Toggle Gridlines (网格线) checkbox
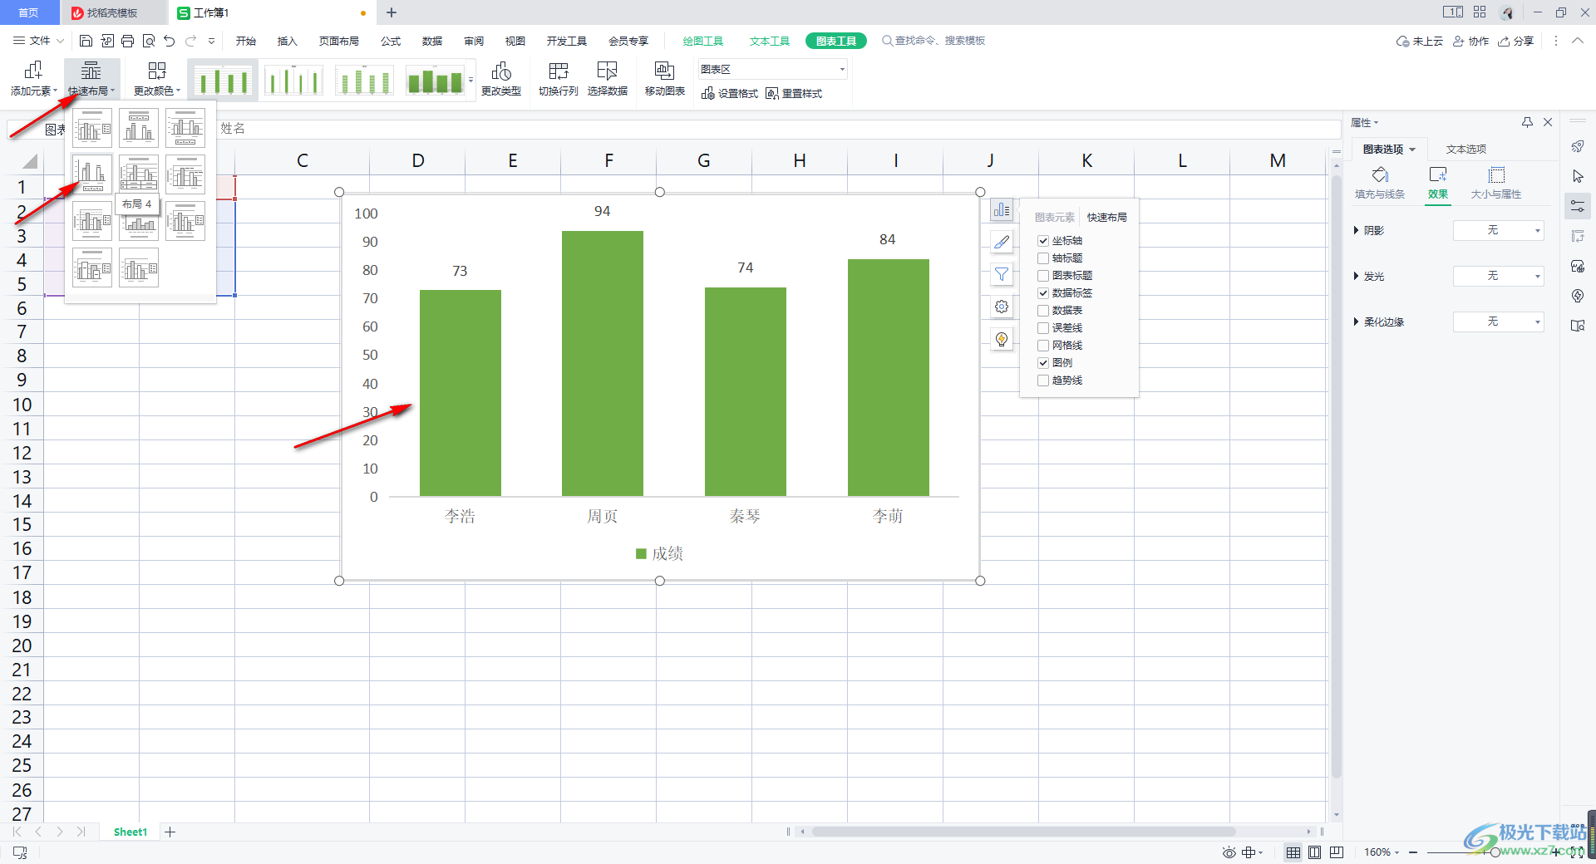The image size is (1596, 864). [1043, 346]
